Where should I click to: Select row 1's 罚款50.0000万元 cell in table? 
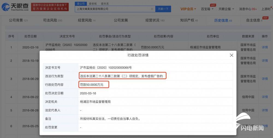coord(152,47)
